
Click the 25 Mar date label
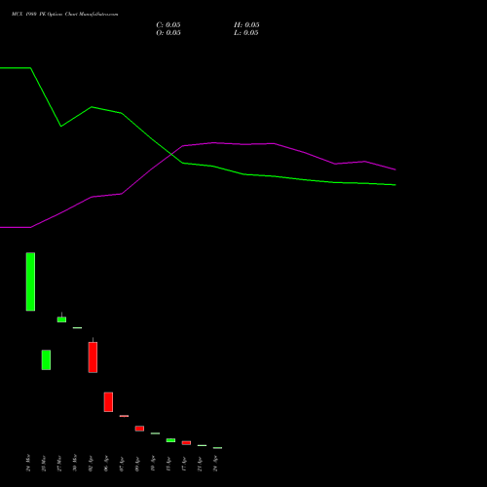(44, 464)
